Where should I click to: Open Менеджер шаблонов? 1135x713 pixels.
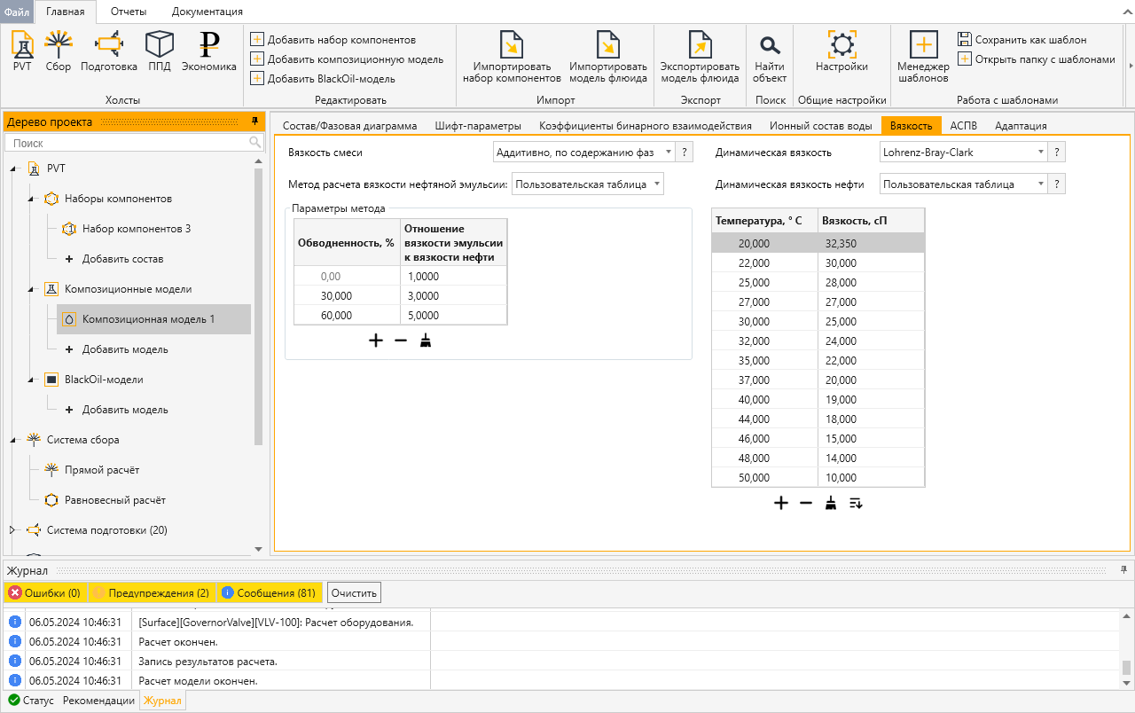click(923, 57)
